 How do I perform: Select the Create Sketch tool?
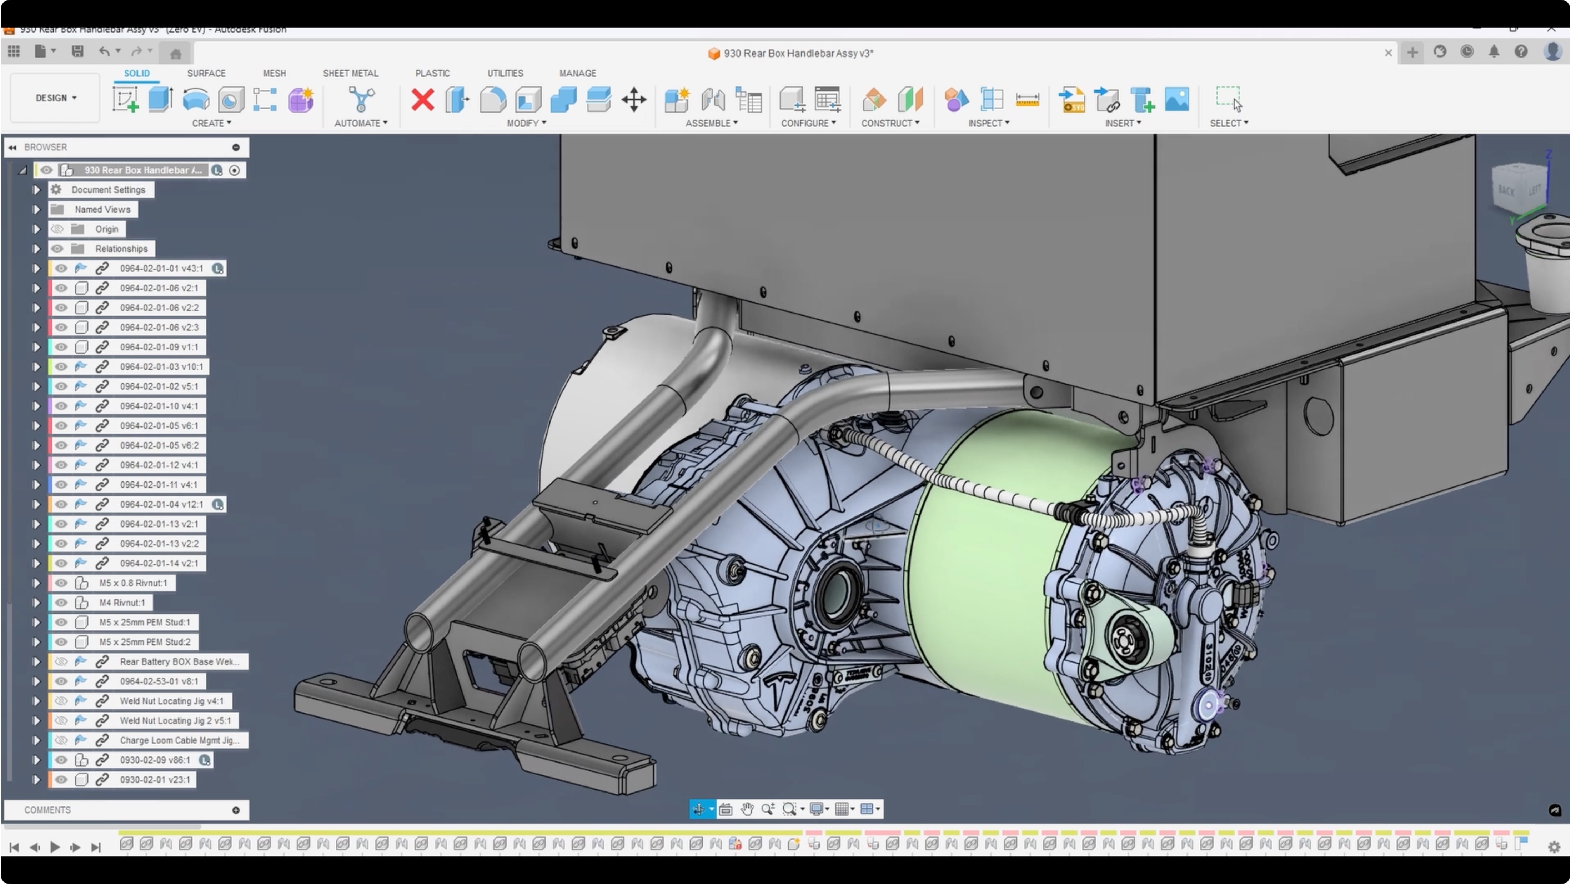click(x=126, y=99)
